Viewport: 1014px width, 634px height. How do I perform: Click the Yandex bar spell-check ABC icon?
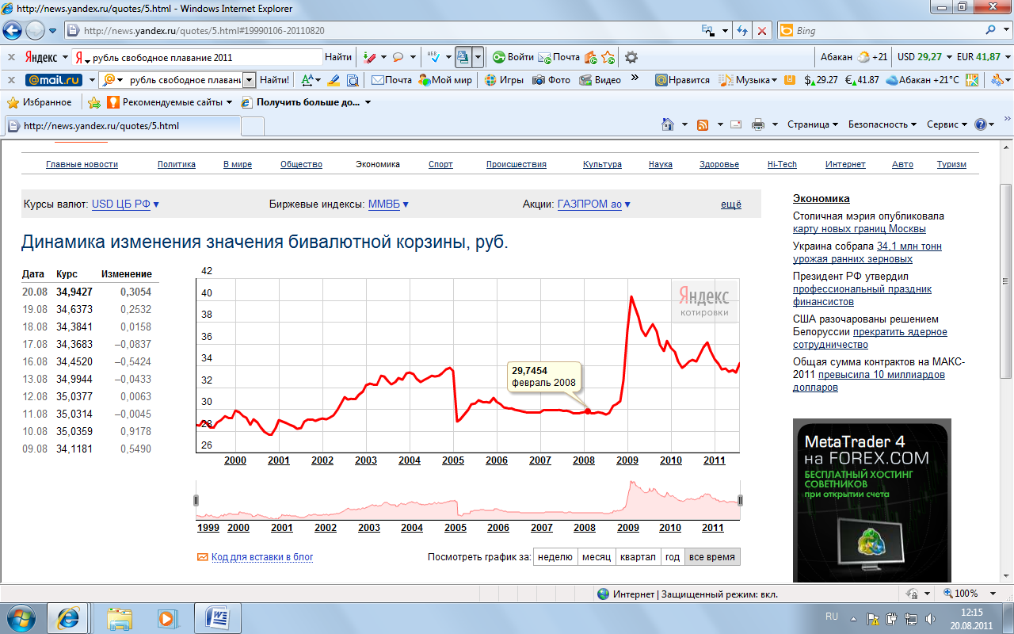(x=433, y=57)
